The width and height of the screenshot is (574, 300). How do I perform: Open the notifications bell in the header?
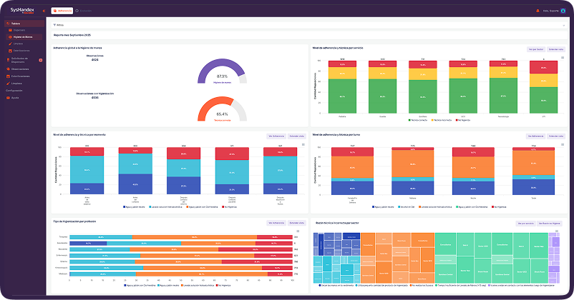pyautogui.click(x=537, y=11)
